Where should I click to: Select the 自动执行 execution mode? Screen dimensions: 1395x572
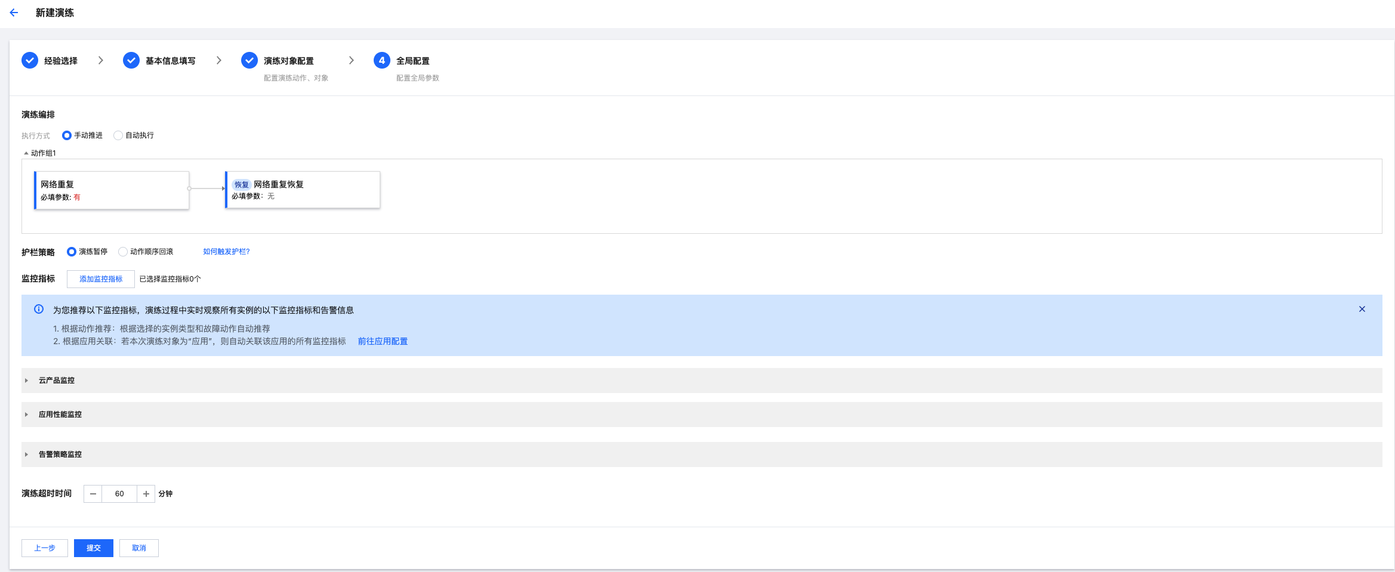[118, 135]
